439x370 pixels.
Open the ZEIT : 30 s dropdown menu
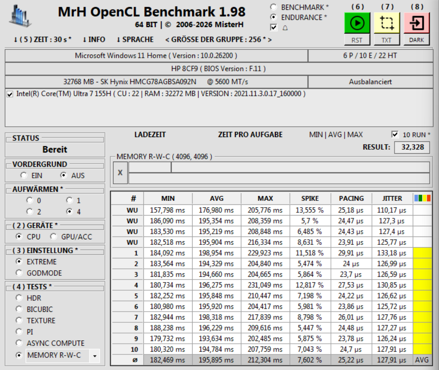(42, 40)
